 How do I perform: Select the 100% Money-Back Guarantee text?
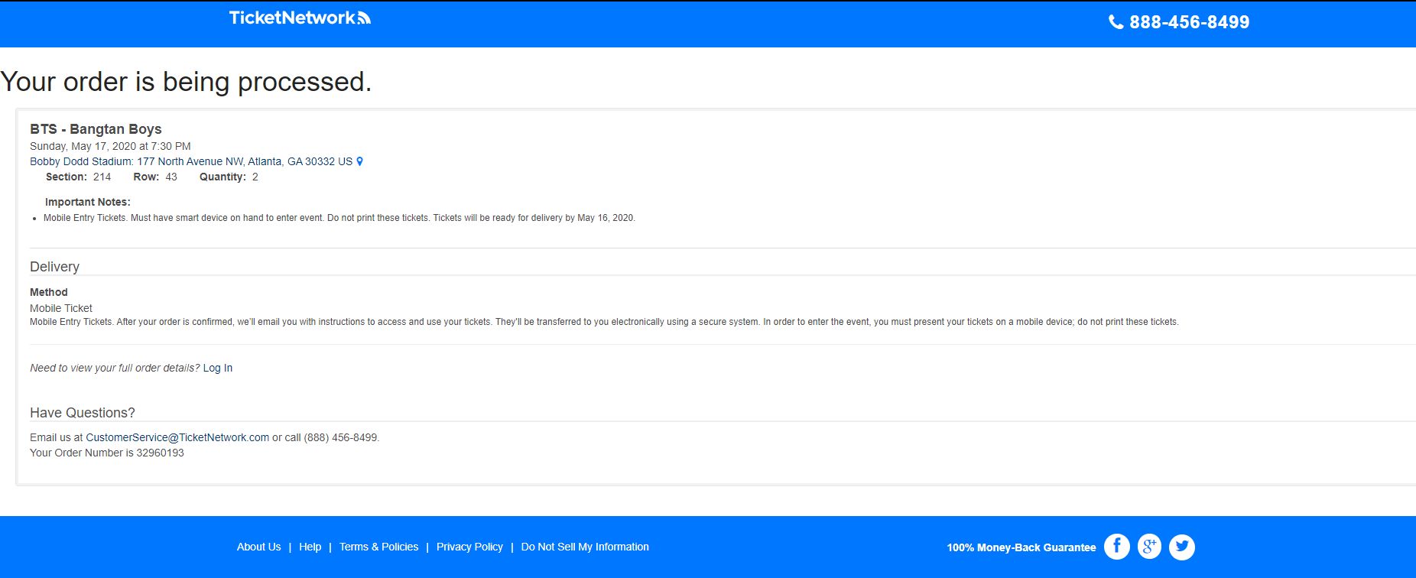point(1021,547)
